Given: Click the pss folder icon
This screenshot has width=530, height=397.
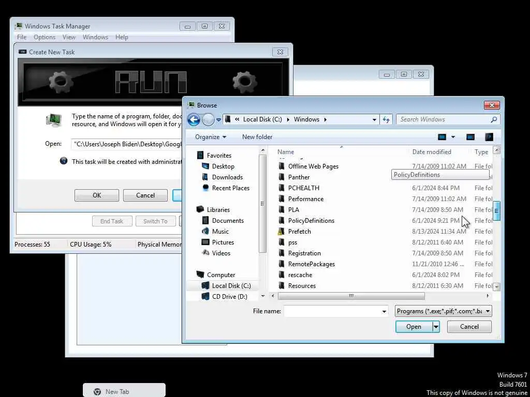Looking at the screenshot, I should [281, 242].
